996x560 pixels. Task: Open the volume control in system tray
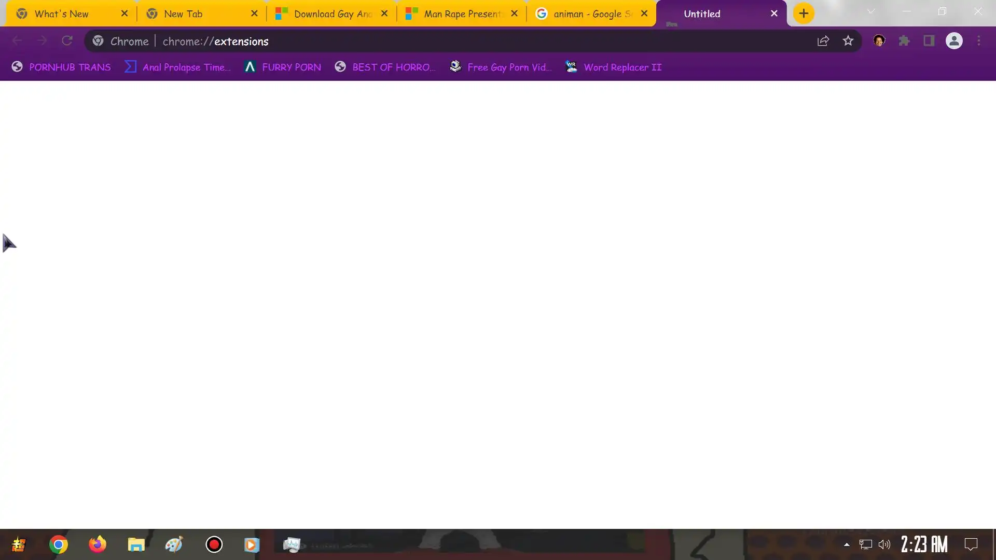pyautogui.click(x=884, y=544)
